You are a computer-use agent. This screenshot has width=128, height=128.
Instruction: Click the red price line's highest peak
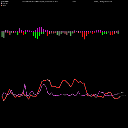point(75,79)
